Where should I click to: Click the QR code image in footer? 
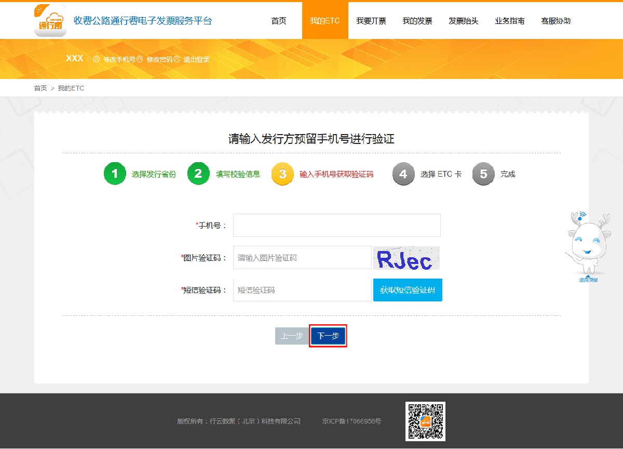click(425, 421)
